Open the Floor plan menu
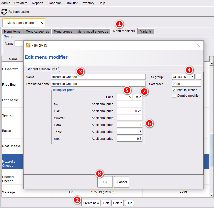This screenshot has width=214, height=208. pyautogui.click(x=54, y=3)
